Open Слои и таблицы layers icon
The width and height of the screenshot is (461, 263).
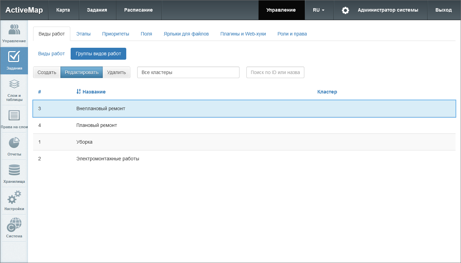coord(14,84)
